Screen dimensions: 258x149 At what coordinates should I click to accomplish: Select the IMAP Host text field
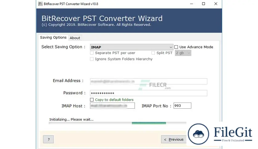point(112,106)
